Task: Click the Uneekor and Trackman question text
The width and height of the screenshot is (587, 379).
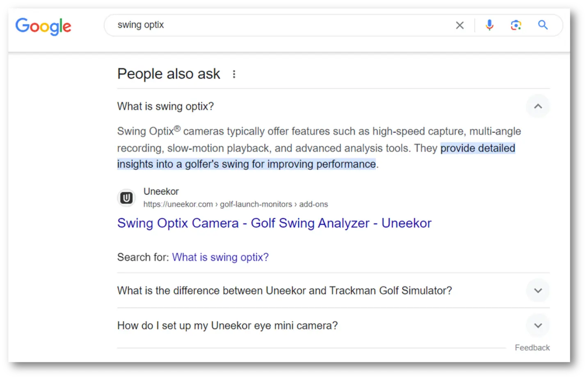Action: (x=284, y=291)
